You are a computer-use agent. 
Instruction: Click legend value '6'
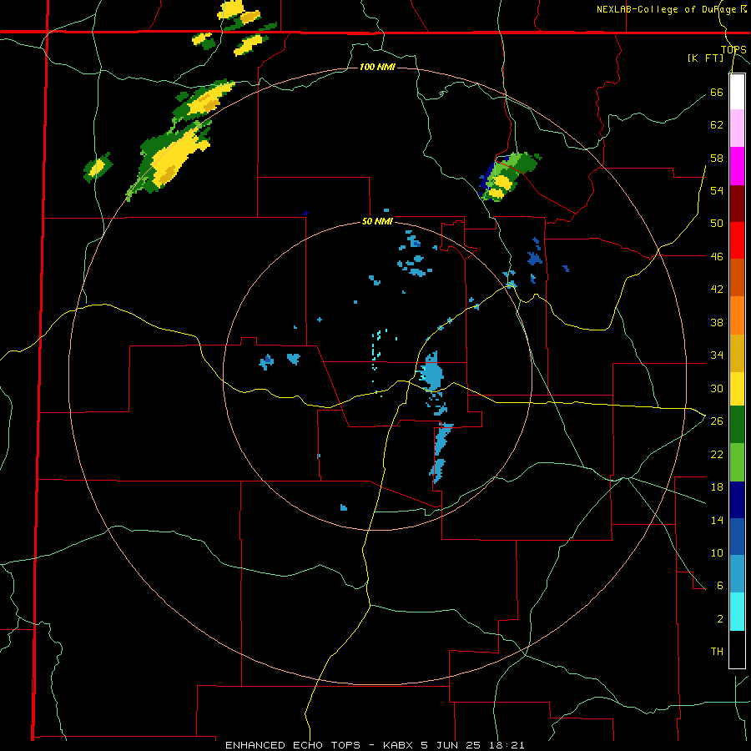(720, 585)
